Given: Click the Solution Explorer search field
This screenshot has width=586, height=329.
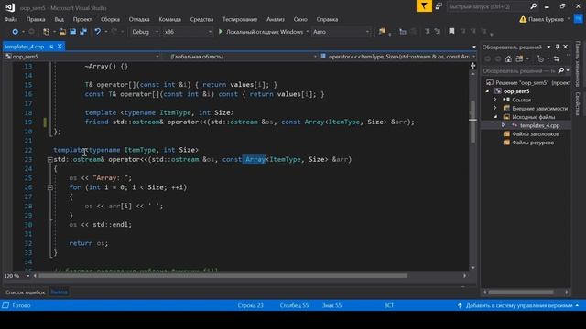Looking at the screenshot, I should 519,71.
